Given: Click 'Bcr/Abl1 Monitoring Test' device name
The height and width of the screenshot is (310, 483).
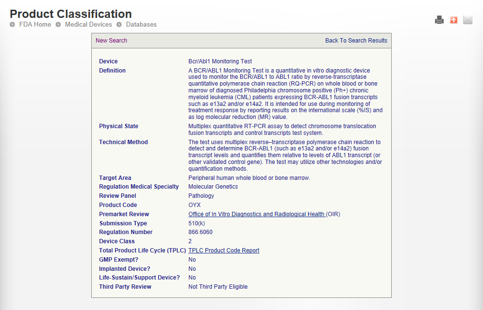Looking at the screenshot, I should point(220,61).
